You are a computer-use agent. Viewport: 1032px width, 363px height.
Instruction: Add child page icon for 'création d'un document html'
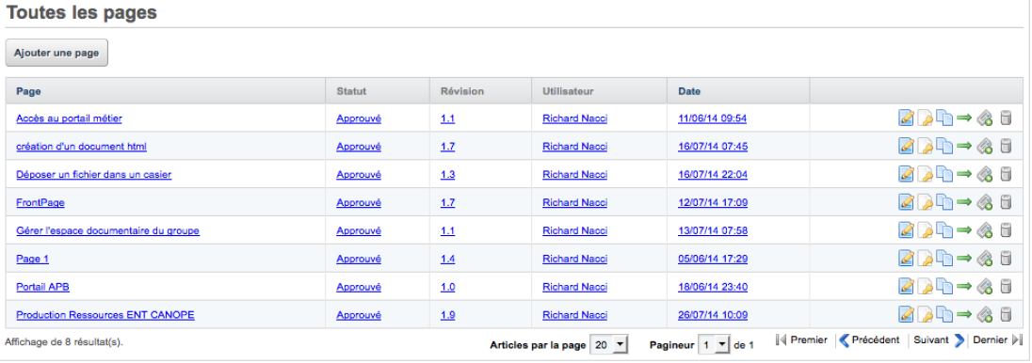[985, 147]
